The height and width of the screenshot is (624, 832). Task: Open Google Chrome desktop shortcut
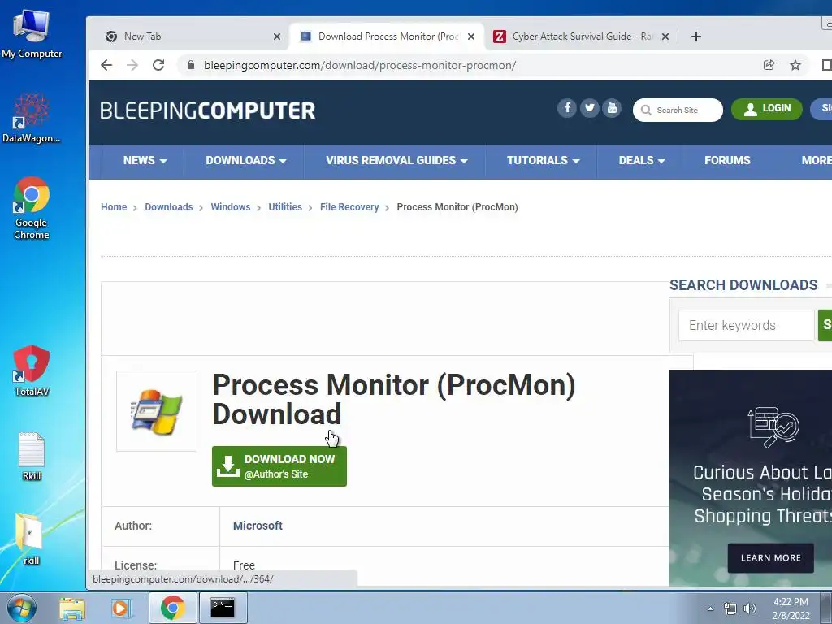point(32,208)
